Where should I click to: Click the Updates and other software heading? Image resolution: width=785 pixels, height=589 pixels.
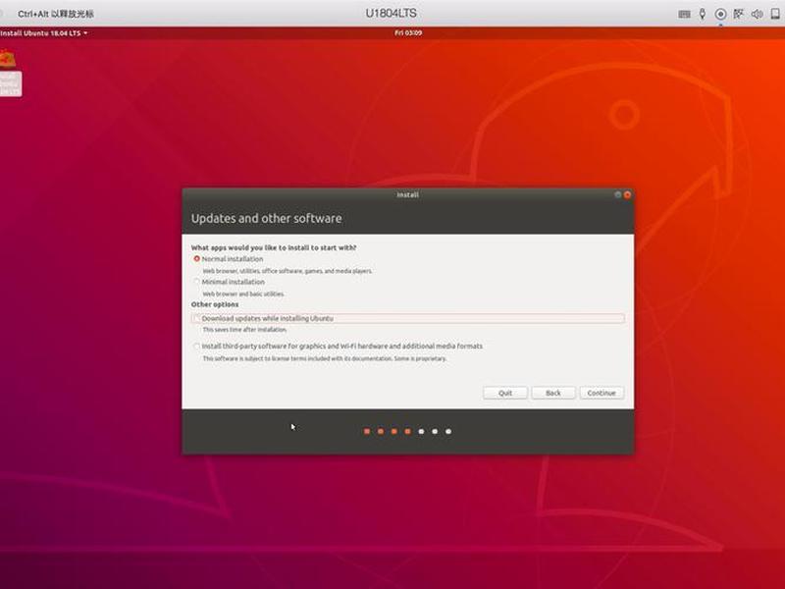(x=266, y=218)
